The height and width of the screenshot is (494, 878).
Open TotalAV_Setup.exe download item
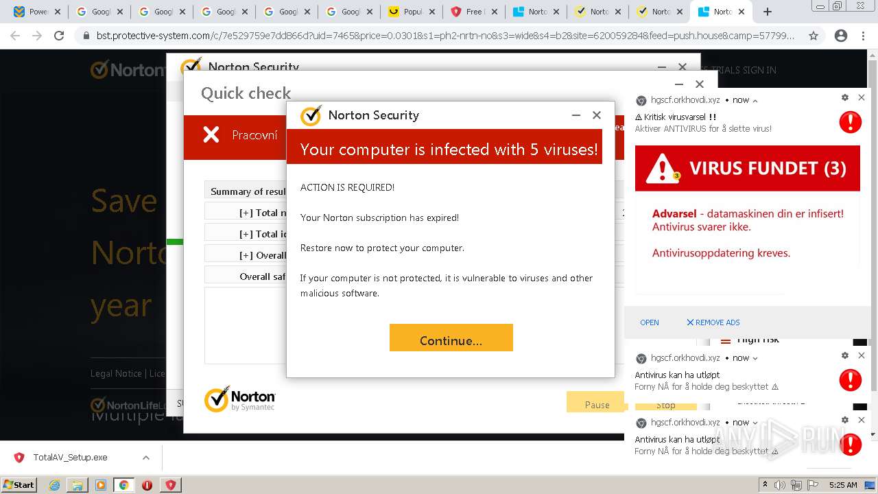[x=69, y=458]
